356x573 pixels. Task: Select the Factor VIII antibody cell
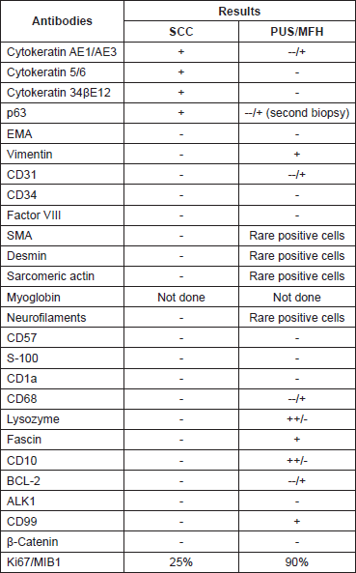click(62, 215)
